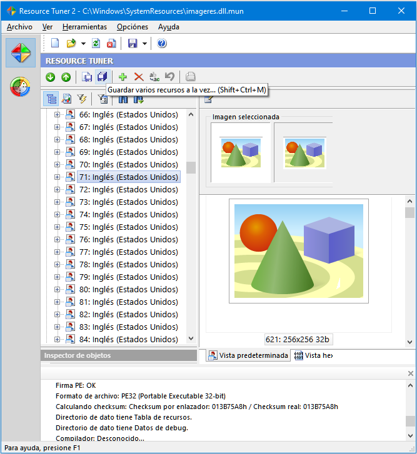Click the blue columns expand-all icon
This screenshot has height=454, width=417.
(x=123, y=99)
